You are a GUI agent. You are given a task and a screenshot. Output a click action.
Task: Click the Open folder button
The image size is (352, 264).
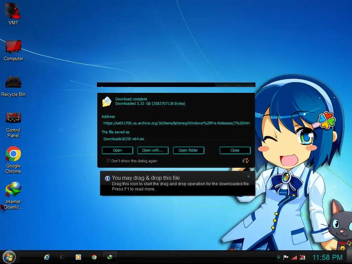188,150
